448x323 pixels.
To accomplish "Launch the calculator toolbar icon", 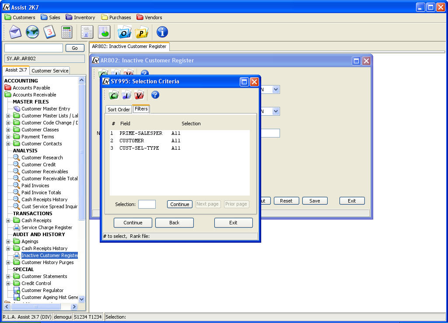I will pos(66,32).
